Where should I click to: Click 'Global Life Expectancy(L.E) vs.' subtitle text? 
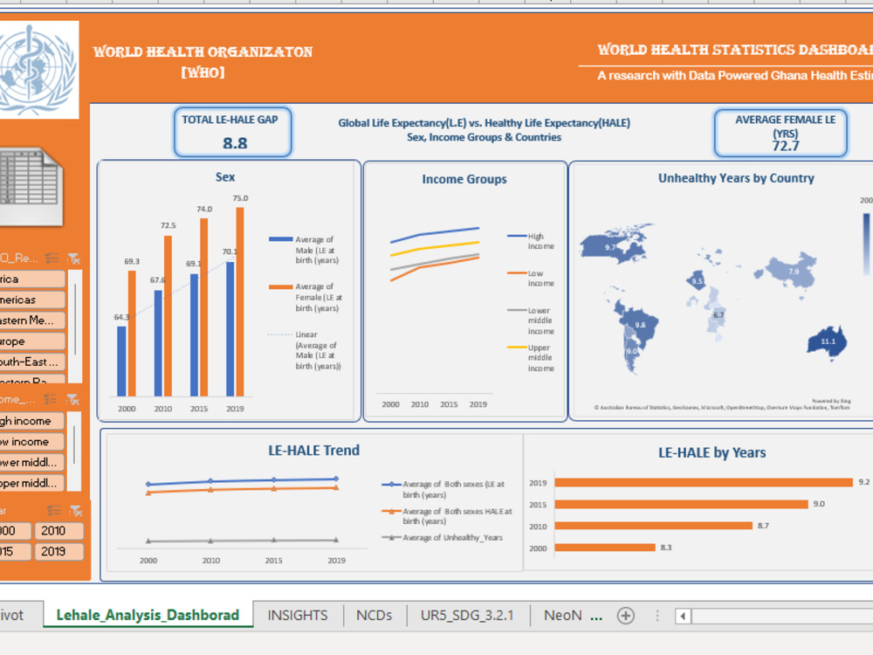point(484,123)
